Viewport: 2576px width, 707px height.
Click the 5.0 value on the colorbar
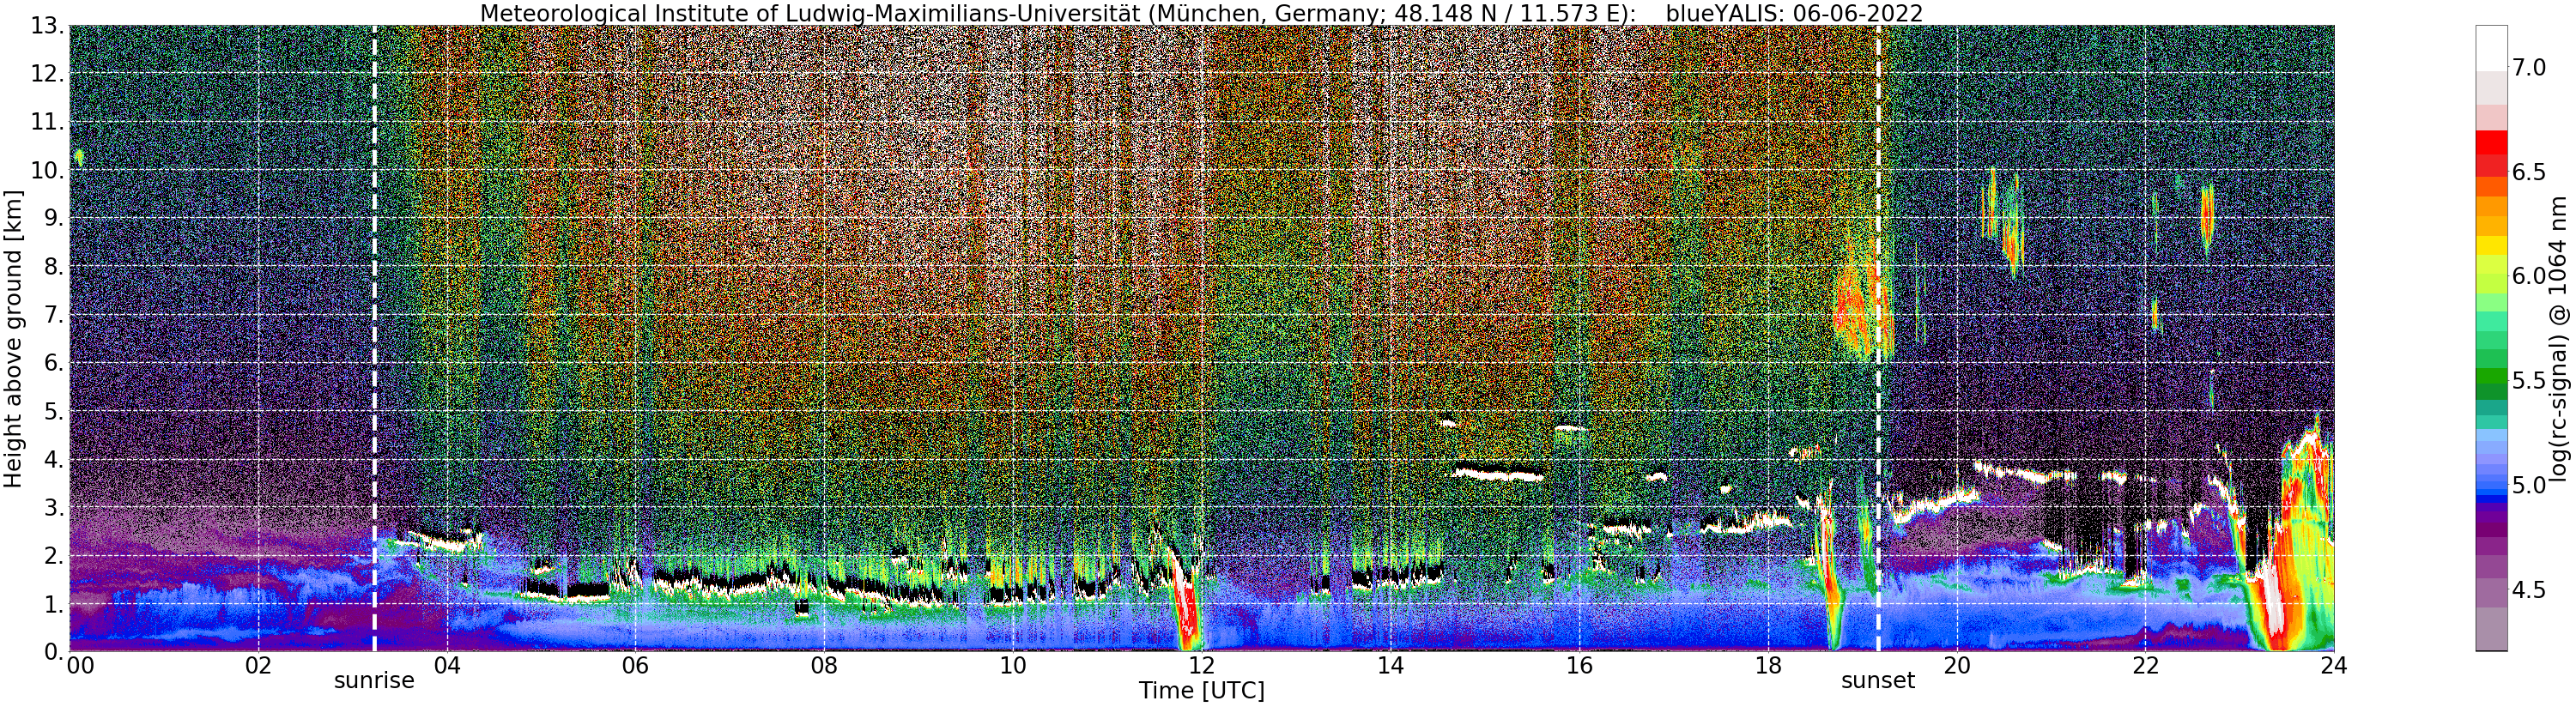click(2529, 485)
